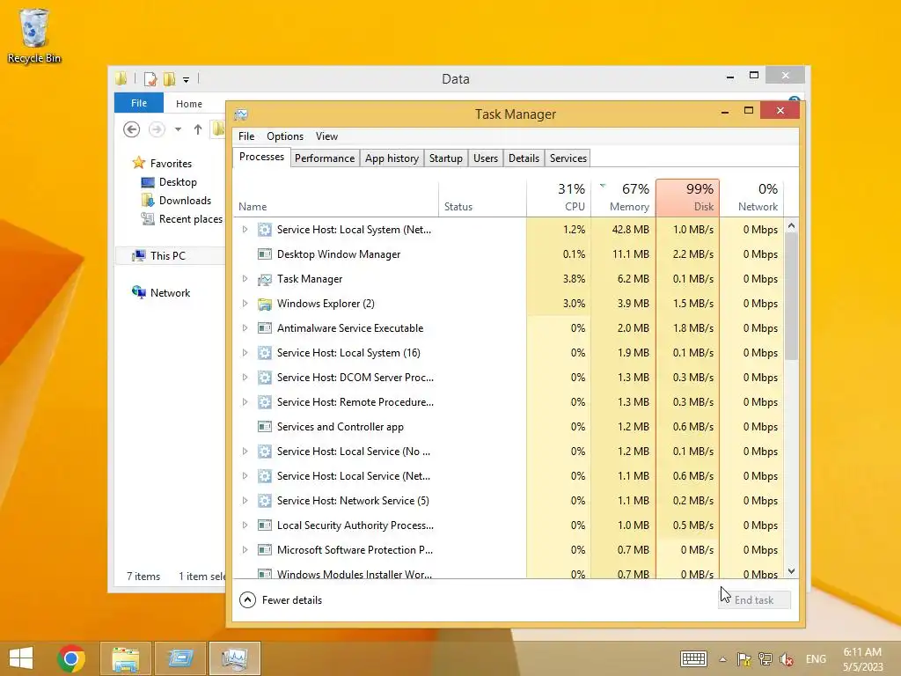
Task: Open File Explorer from the taskbar
Action: coord(125,658)
